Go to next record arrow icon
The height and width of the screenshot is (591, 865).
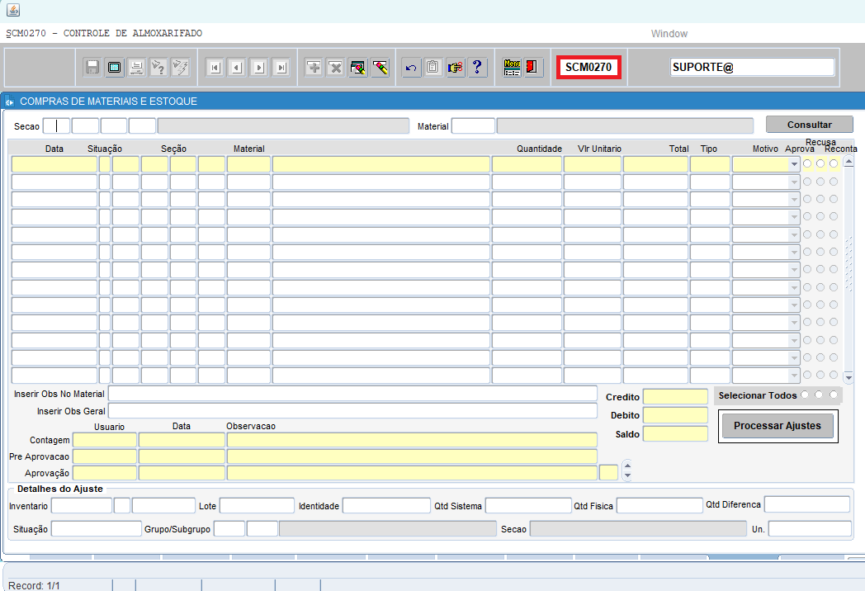tap(259, 68)
